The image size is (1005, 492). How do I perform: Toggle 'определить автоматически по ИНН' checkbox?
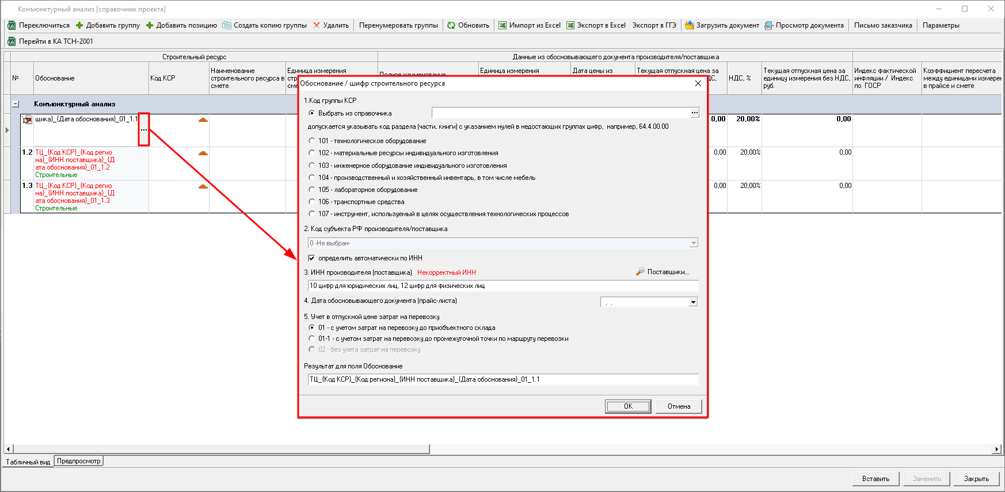tap(312, 258)
